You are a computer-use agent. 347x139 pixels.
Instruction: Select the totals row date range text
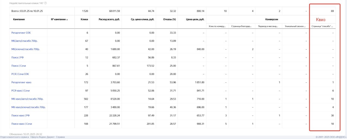(27, 11)
